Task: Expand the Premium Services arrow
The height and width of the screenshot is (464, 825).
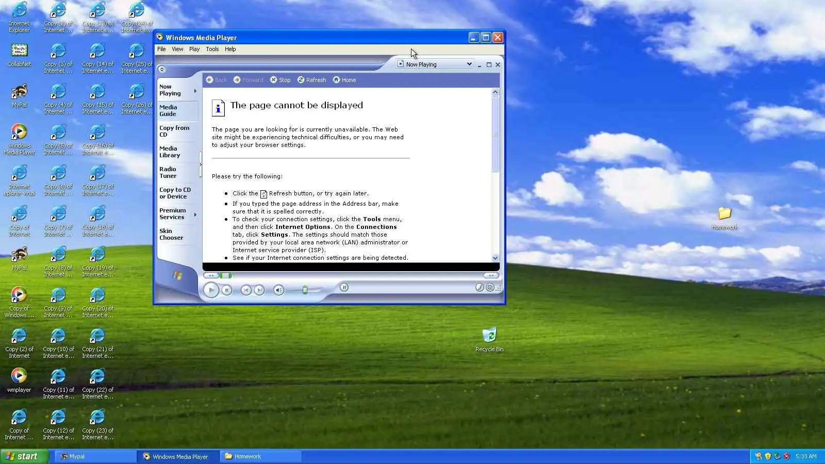Action: pos(195,214)
